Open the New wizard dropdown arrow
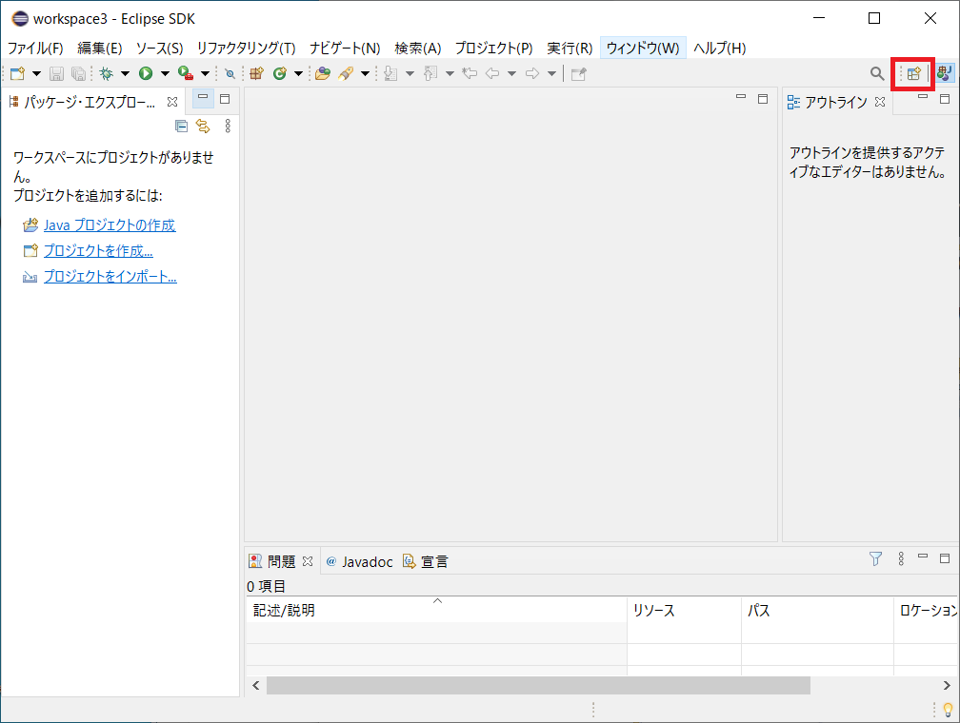Image resolution: width=960 pixels, height=723 pixels. tap(37, 74)
